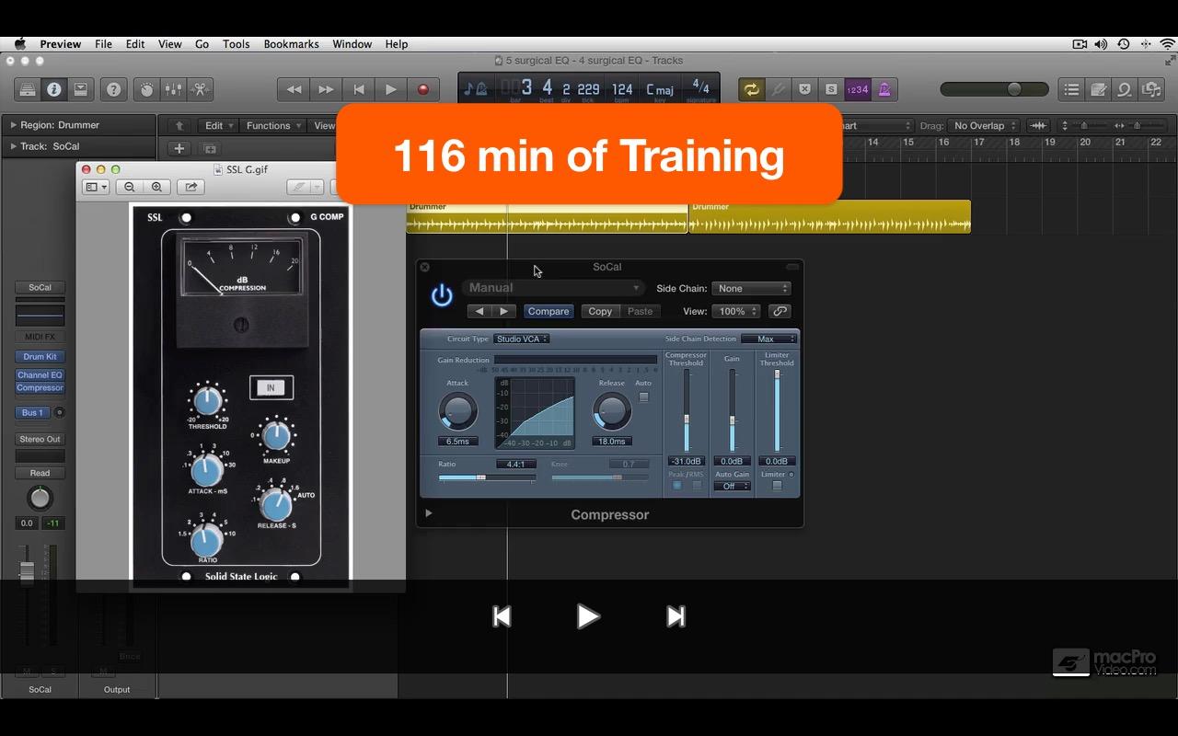Open the Help menu

tap(397, 44)
